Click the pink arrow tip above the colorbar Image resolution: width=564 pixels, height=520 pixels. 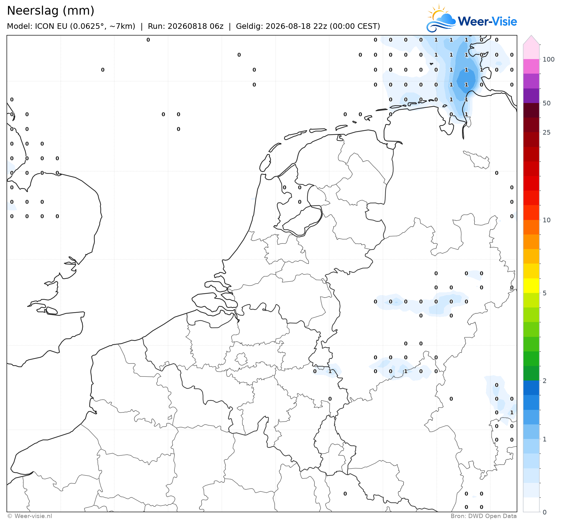coord(531,40)
